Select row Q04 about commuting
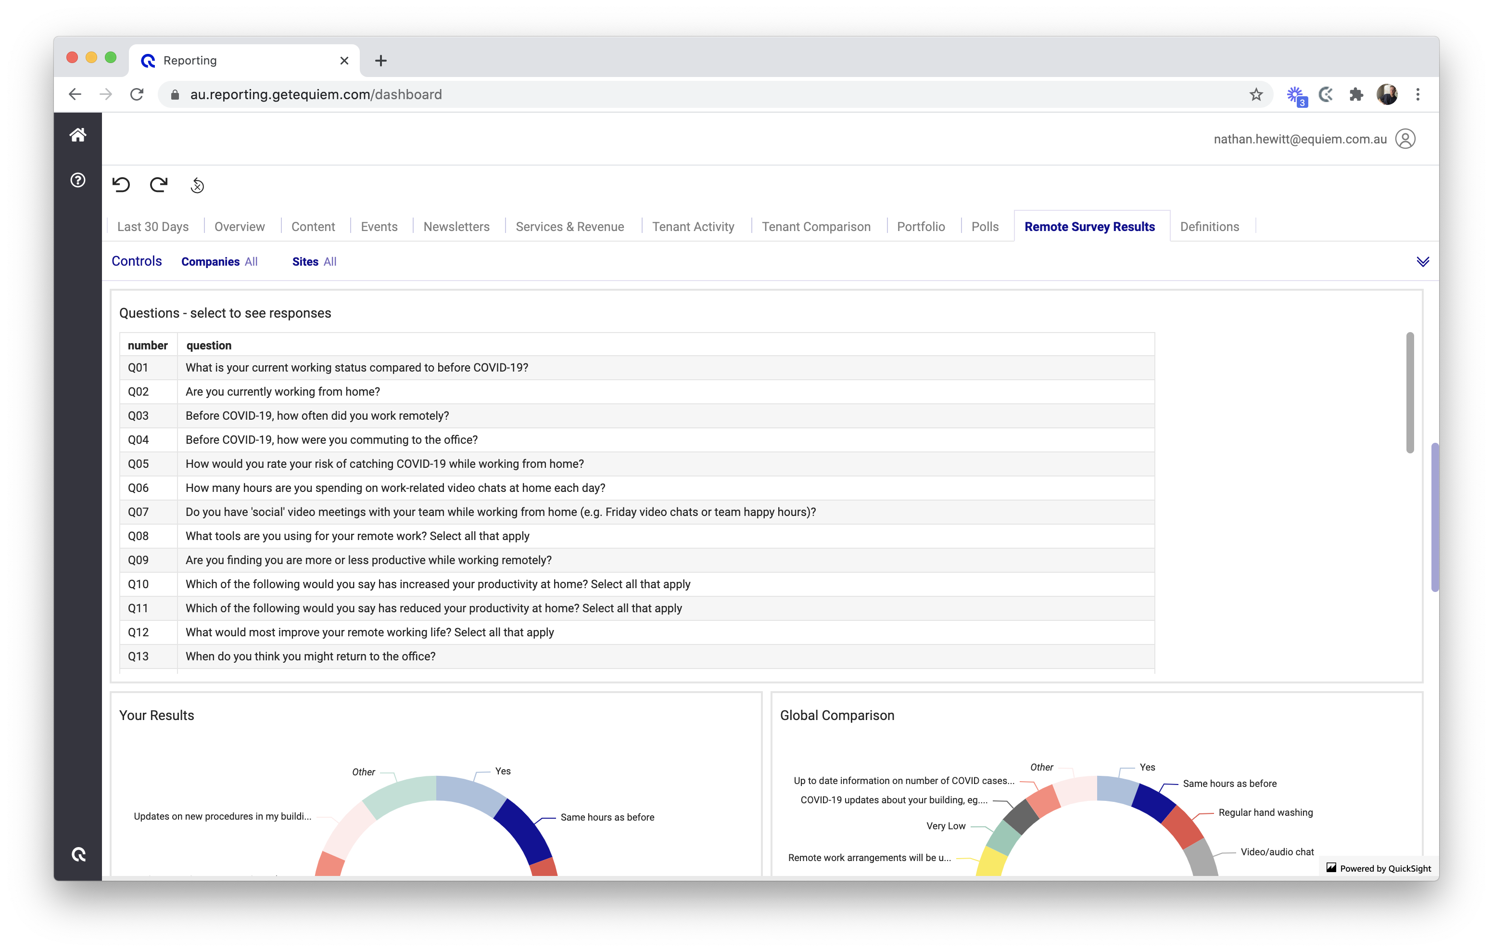This screenshot has height=952, width=1493. (331, 439)
